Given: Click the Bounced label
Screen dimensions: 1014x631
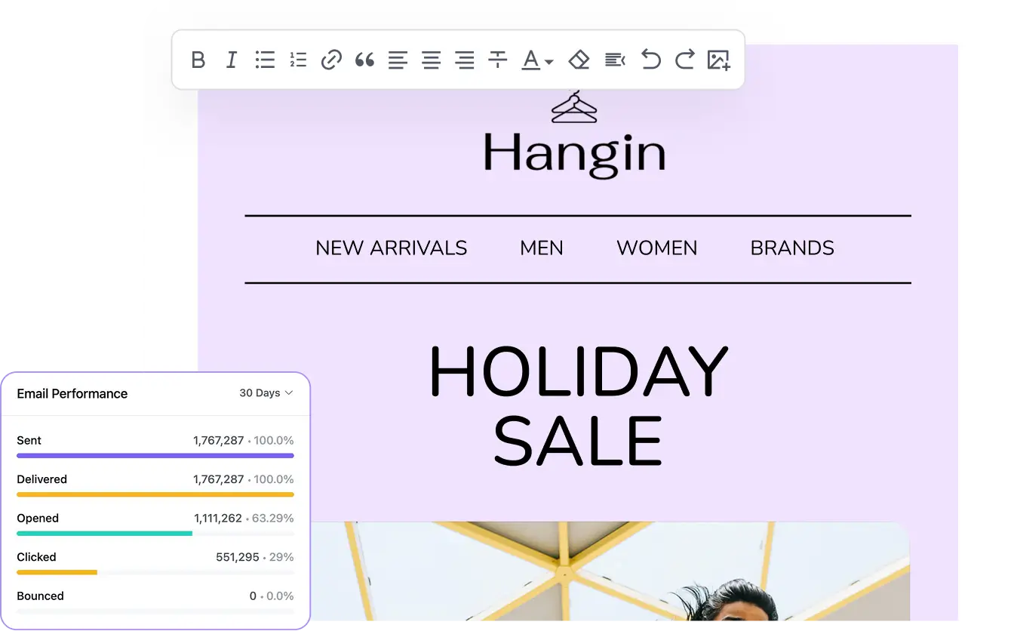Looking at the screenshot, I should coord(41,596).
